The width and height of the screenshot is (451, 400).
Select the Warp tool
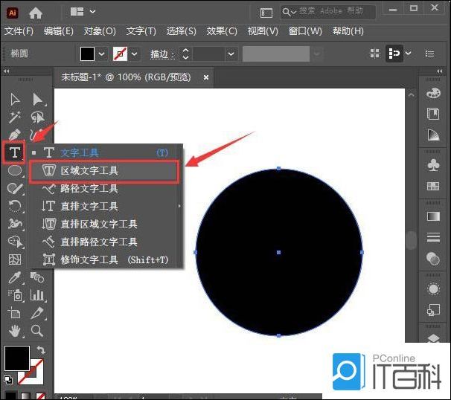click(x=15, y=224)
